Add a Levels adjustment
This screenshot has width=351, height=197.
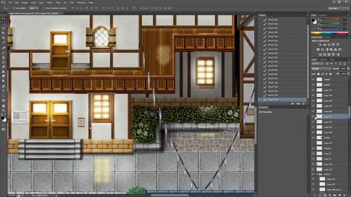[x=325, y=45]
